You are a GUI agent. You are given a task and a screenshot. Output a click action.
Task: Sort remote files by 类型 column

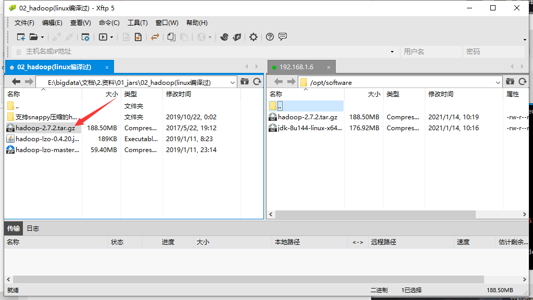404,94
